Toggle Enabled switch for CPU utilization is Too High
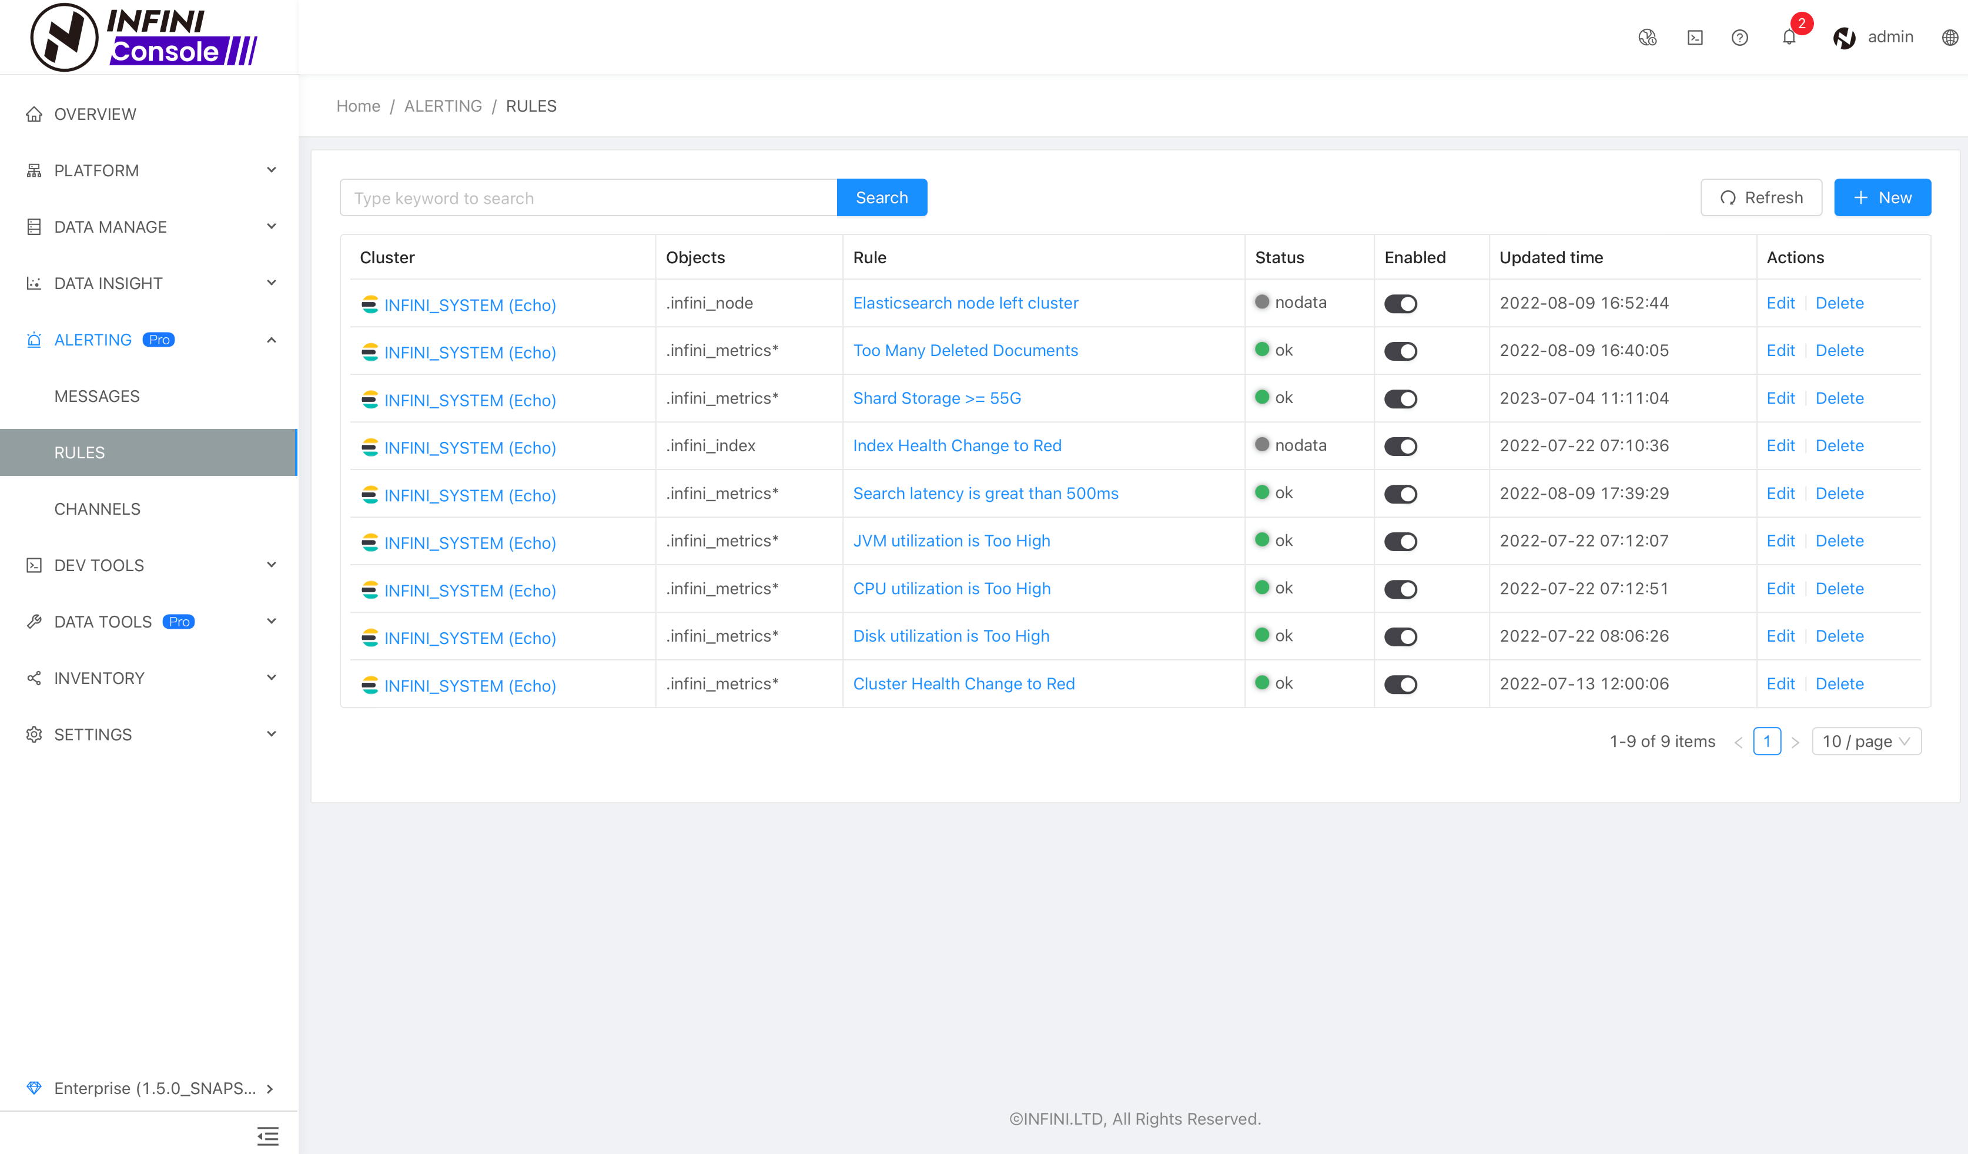 point(1400,589)
